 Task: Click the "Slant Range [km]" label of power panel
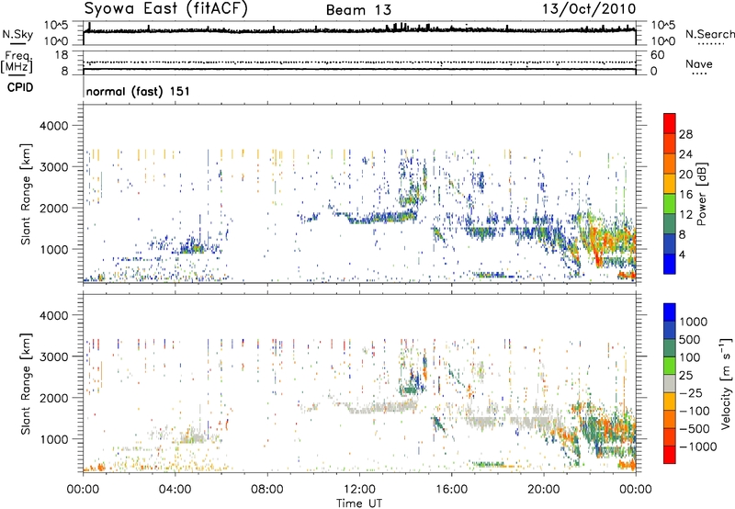tap(26, 194)
